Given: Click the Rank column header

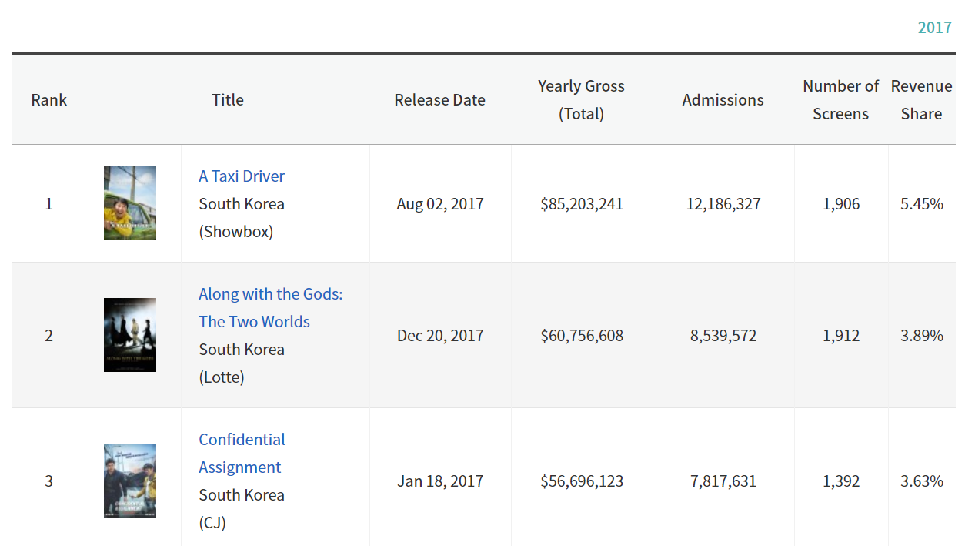Looking at the screenshot, I should (x=49, y=100).
